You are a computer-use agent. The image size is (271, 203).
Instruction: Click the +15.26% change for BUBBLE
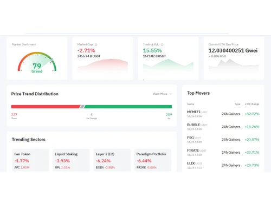[x=252, y=127]
